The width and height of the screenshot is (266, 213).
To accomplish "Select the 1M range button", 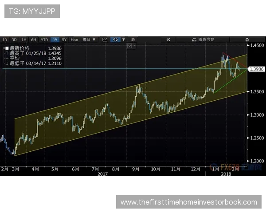I will coord(23,39).
